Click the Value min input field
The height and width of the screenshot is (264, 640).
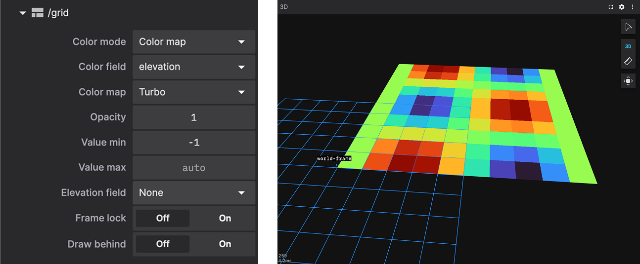pyautogui.click(x=193, y=143)
